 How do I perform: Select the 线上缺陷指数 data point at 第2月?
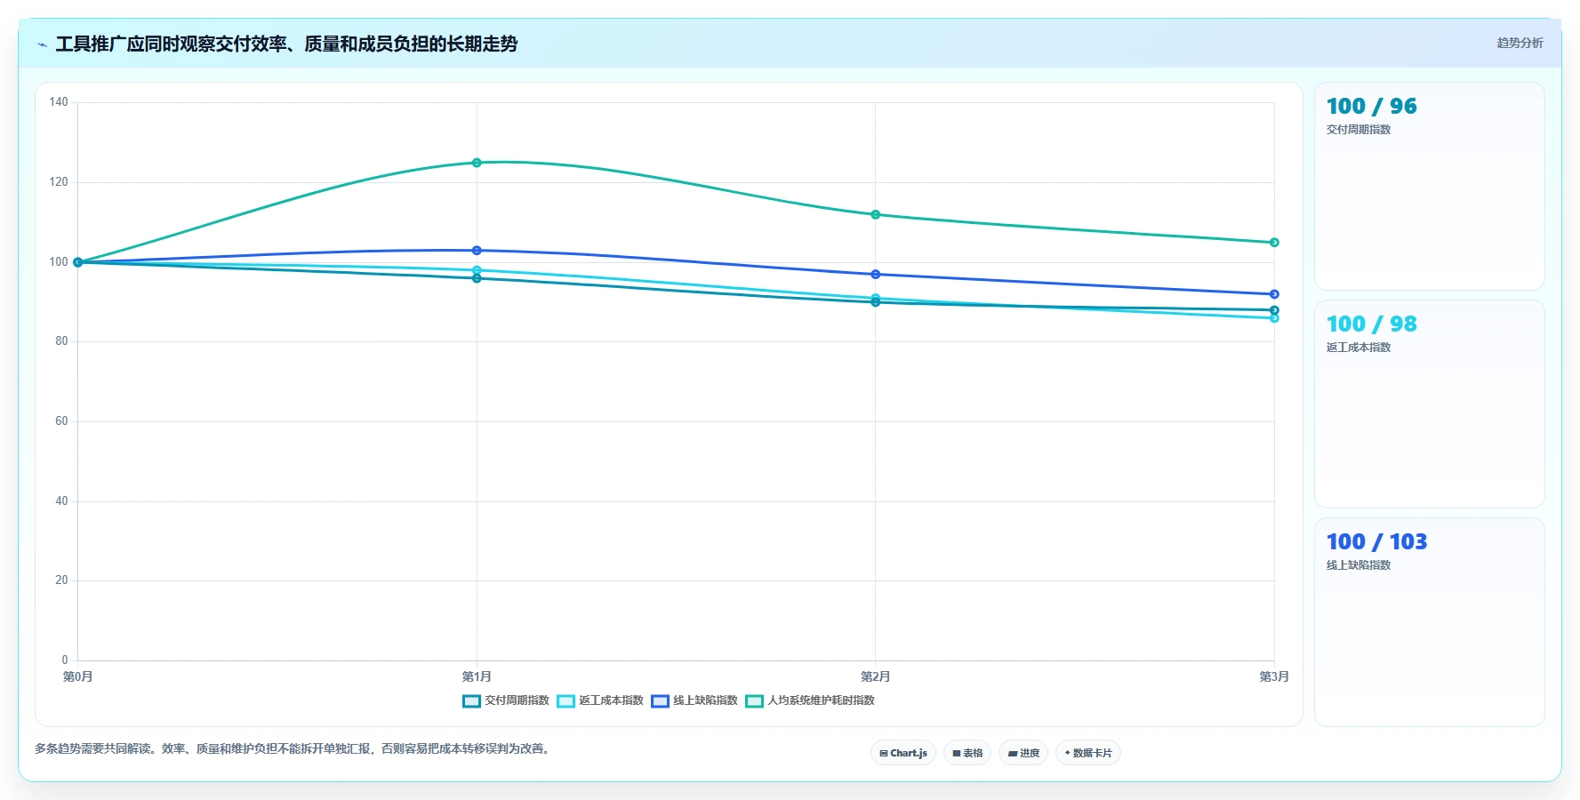point(876,275)
